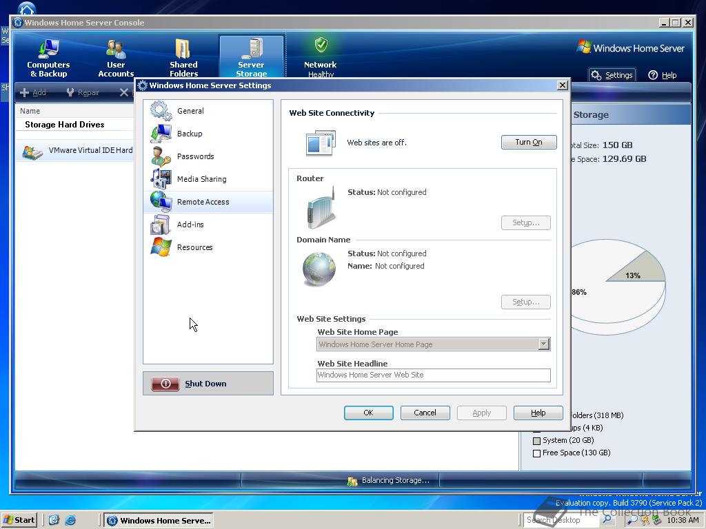Click the Add plus icon in storage toolbar

pos(25,93)
